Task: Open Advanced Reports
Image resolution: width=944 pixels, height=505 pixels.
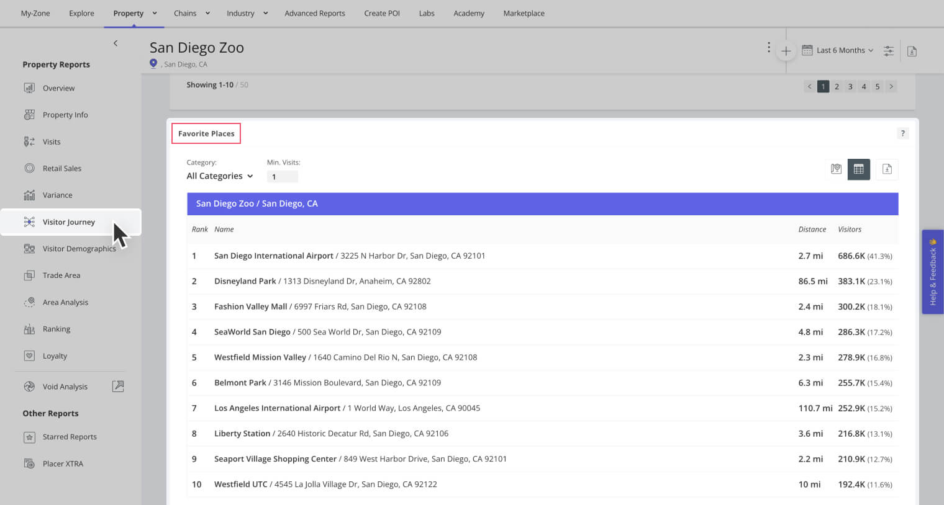Action: tap(314, 13)
